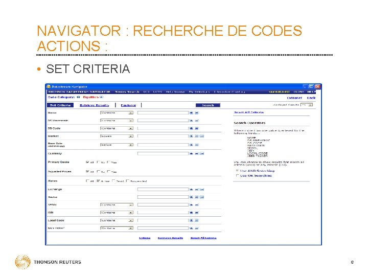Click the minus icon in DS Mnemonic row
This screenshot has height=276, width=368.
[197, 121]
